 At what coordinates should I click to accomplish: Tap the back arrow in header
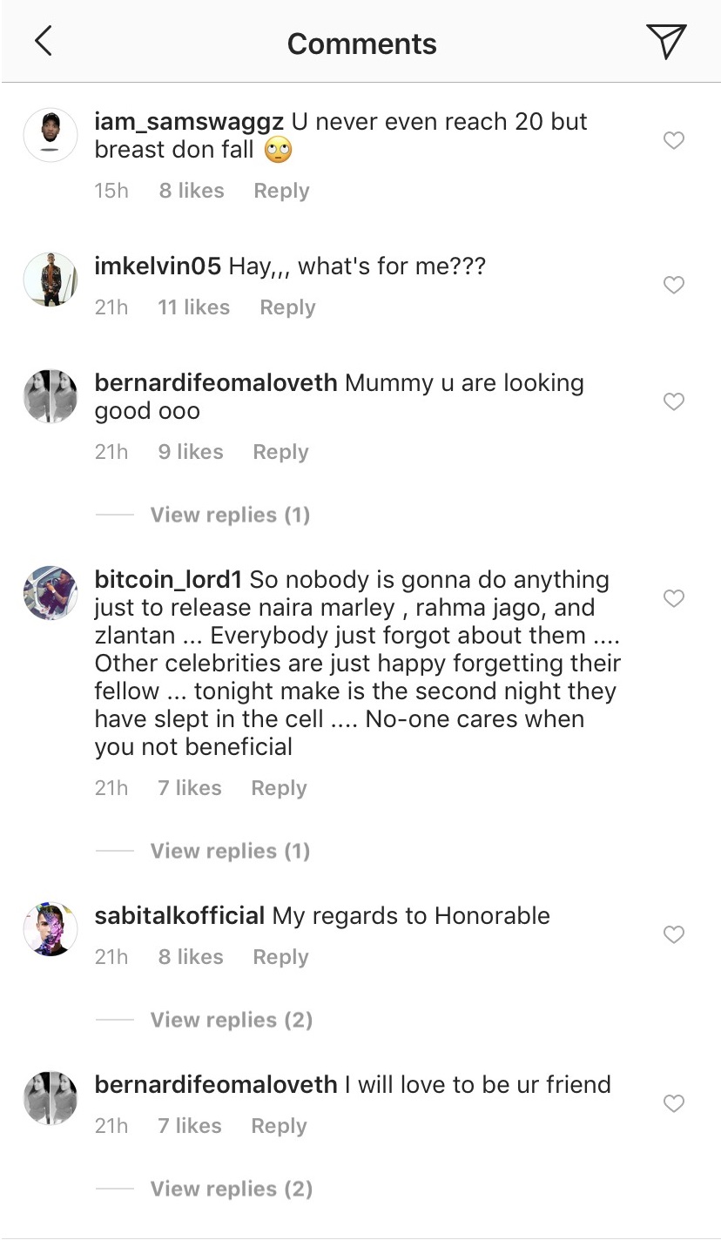click(43, 41)
